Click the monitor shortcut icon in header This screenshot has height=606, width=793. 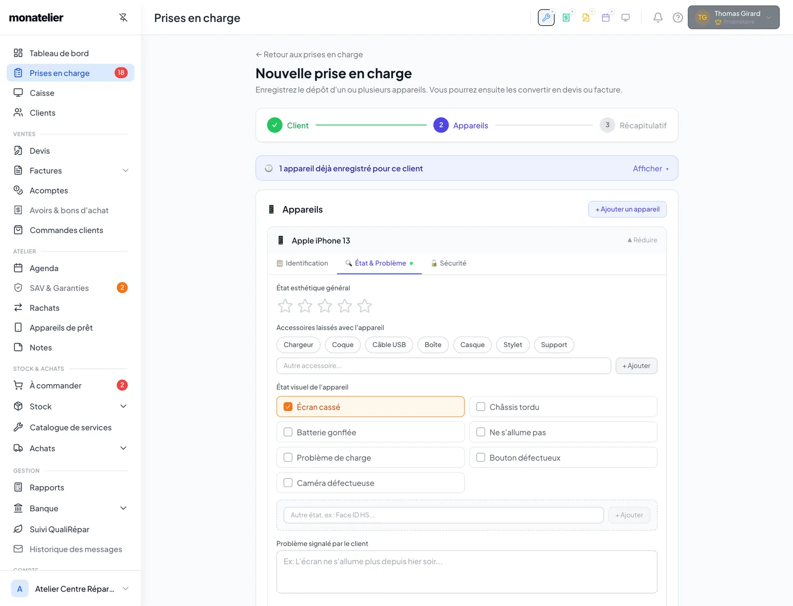[x=625, y=17]
